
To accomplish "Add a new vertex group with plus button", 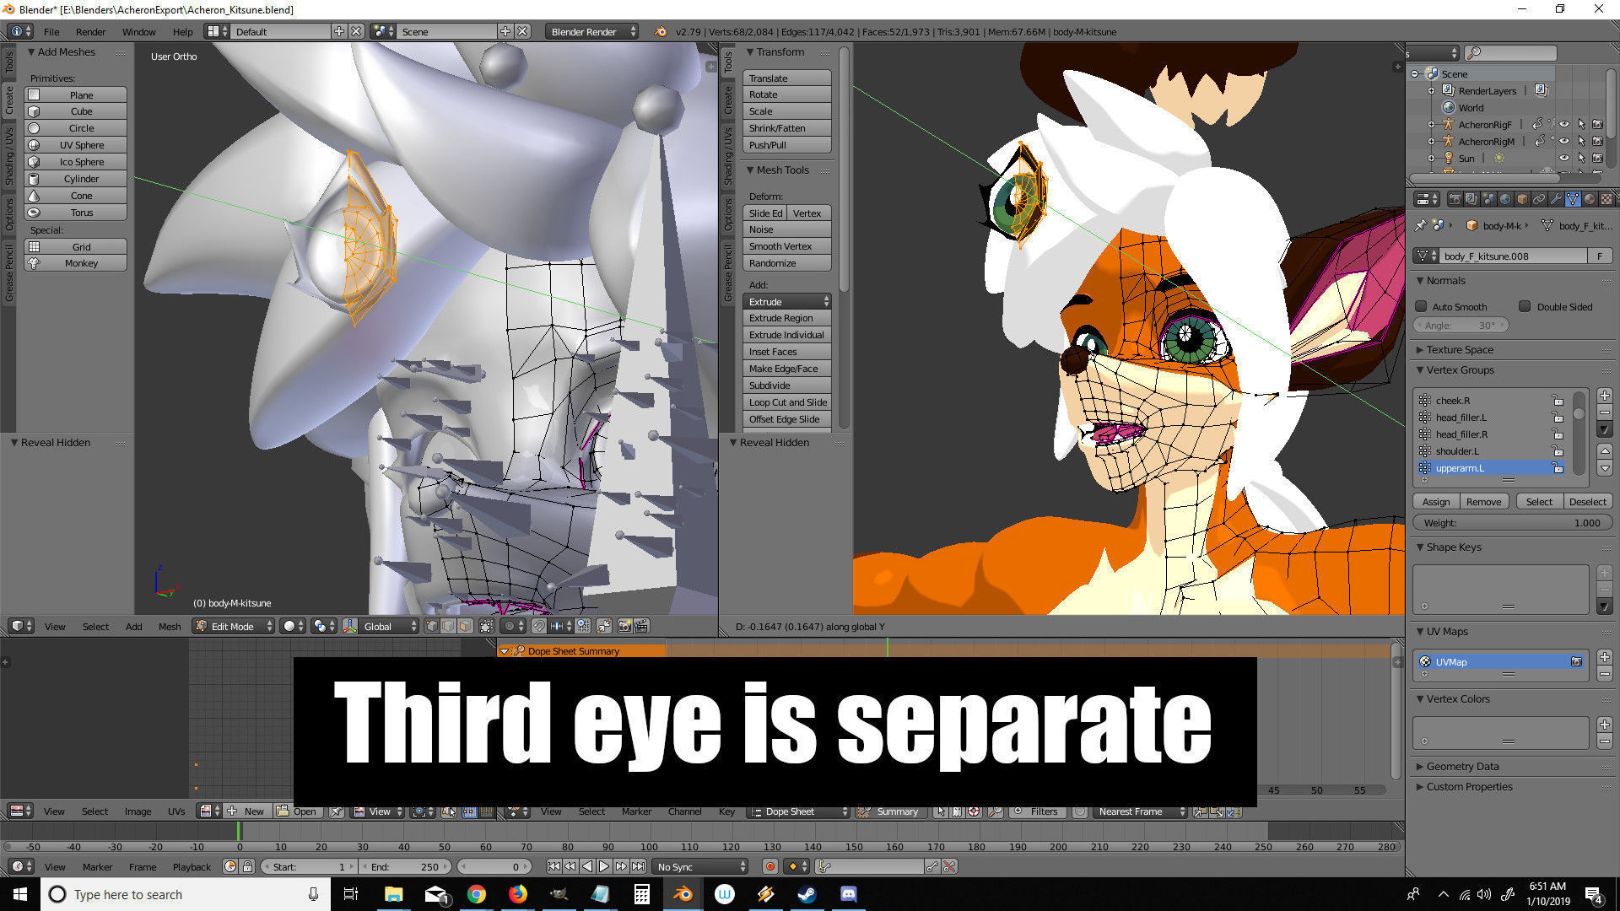I will point(1605,396).
